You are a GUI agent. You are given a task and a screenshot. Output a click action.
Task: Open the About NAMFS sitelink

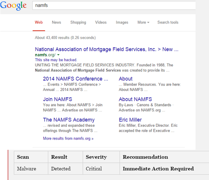tap(135, 99)
